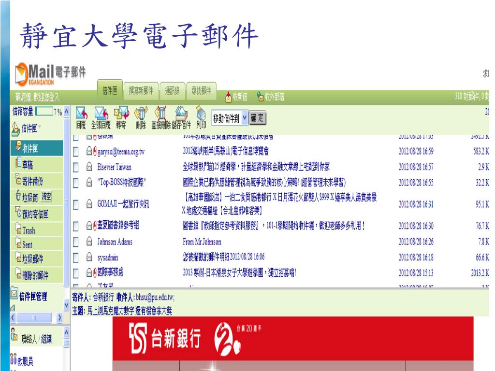Click the 刪除 (Delete) trash icon
The height and width of the screenshot is (371, 495).
141,113
